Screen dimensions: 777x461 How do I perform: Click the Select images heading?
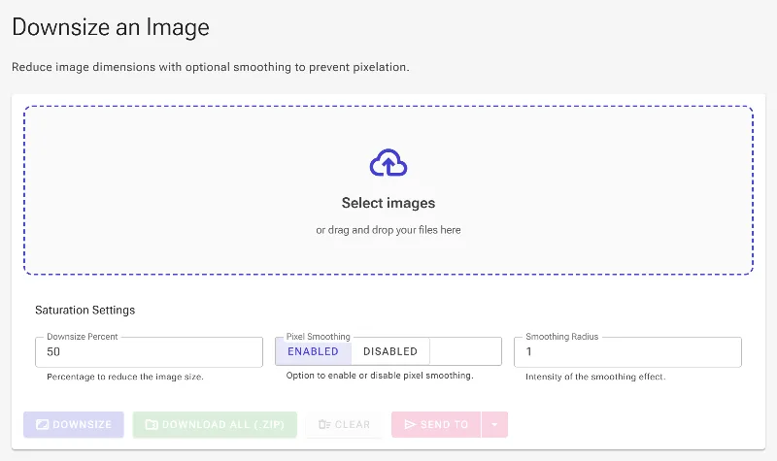click(388, 203)
